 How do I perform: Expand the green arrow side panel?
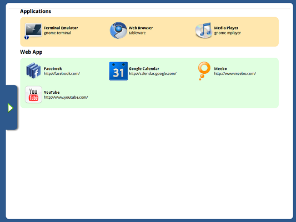tap(11, 108)
